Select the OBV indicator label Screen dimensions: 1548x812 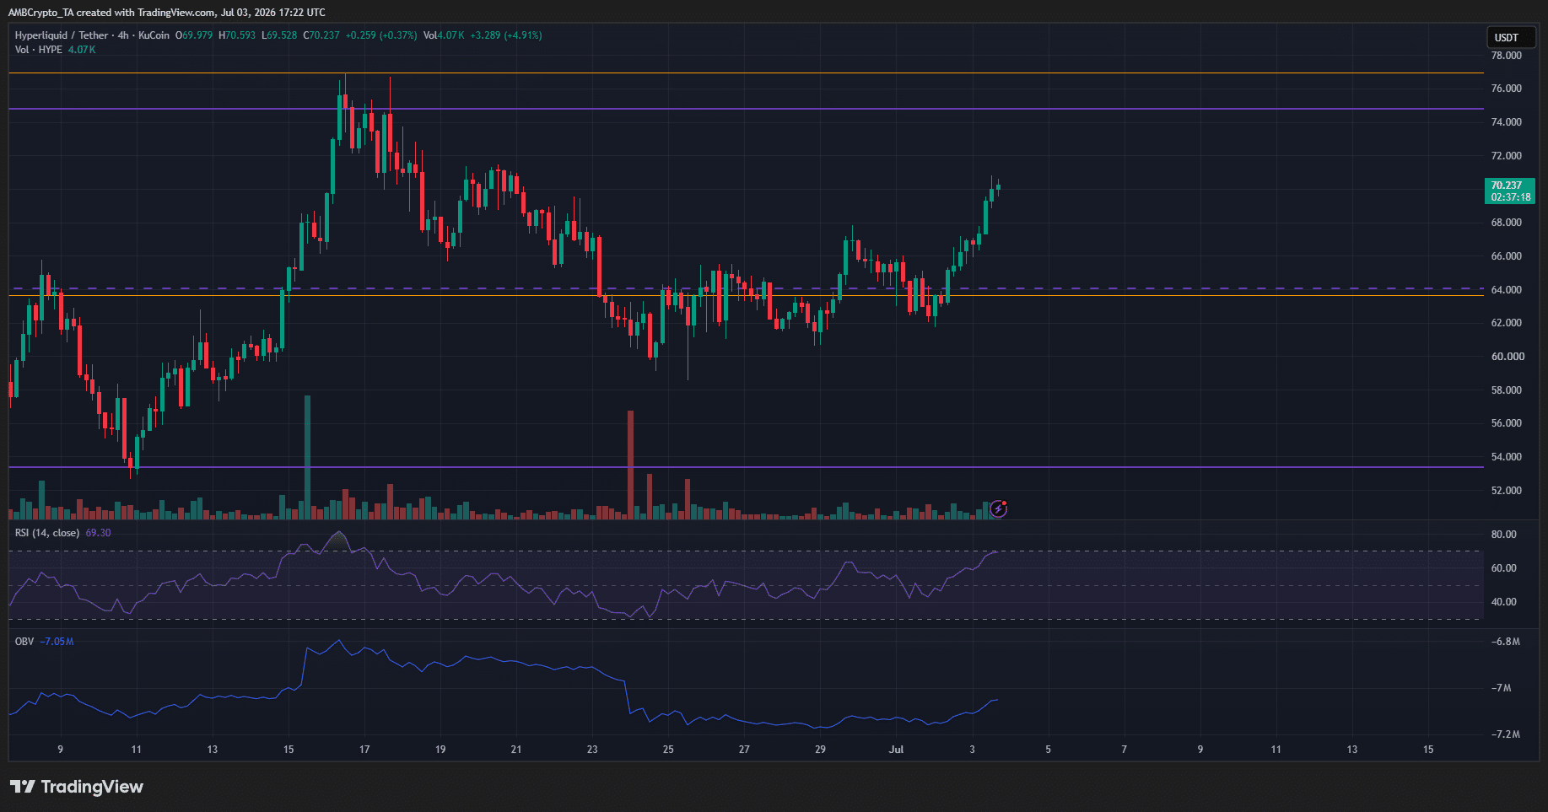24,642
